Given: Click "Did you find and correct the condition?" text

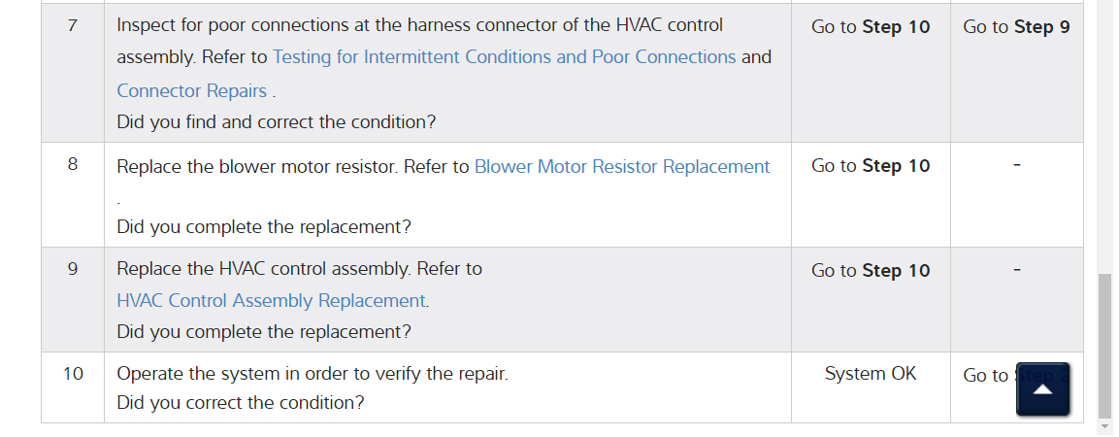Looking at the screenshot, I should click(x=276, y=122).
